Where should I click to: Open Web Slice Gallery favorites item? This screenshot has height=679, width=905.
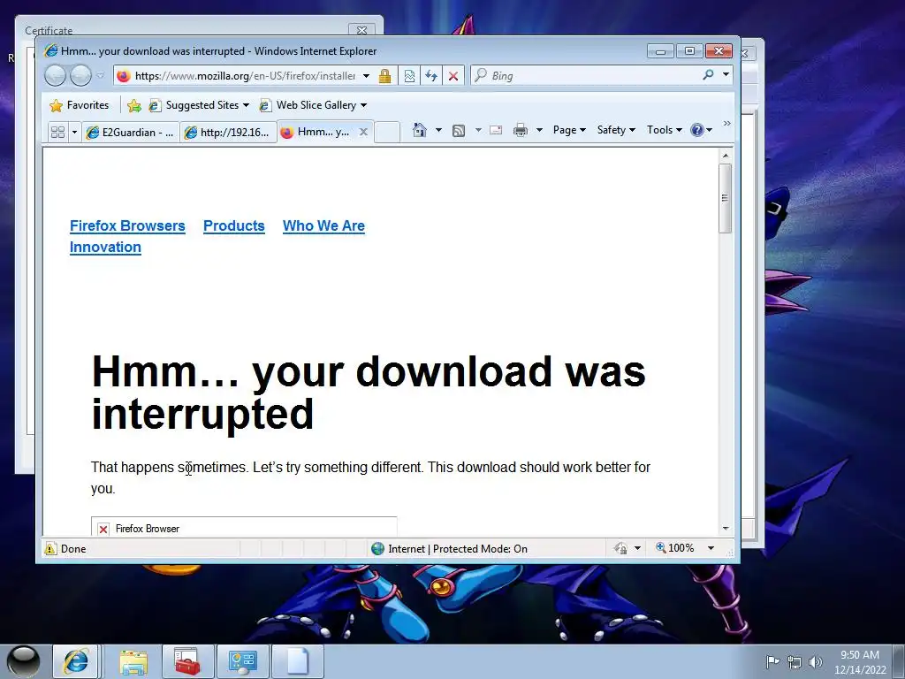click(x=312, y=105)
